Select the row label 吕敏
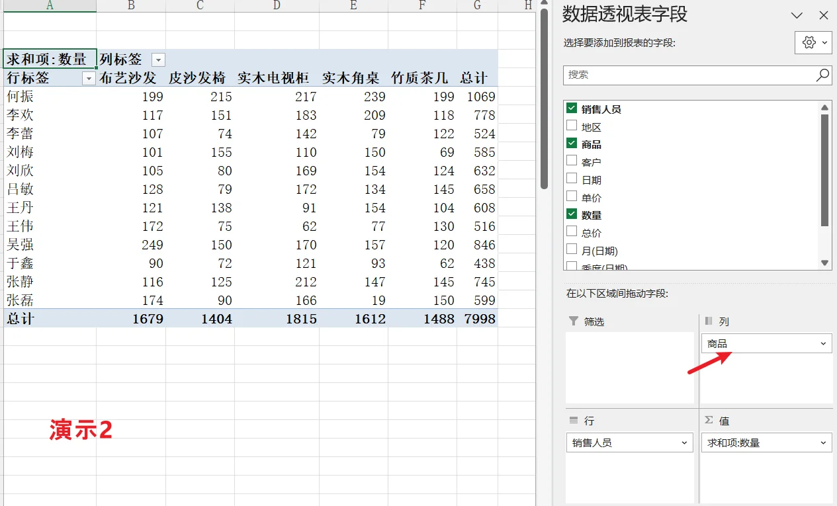Image resolution: width=837 pixels, height=506 pixels. (x=50, y=189)
